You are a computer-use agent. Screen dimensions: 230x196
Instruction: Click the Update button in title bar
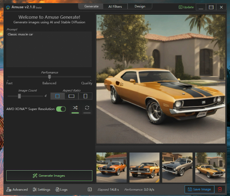click(186, 7)
